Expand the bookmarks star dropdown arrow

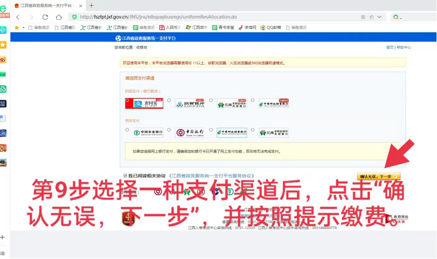pyautogui.click(x=24, y=28)
